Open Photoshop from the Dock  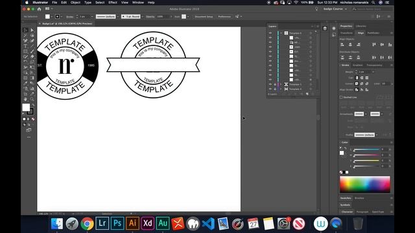117,223
